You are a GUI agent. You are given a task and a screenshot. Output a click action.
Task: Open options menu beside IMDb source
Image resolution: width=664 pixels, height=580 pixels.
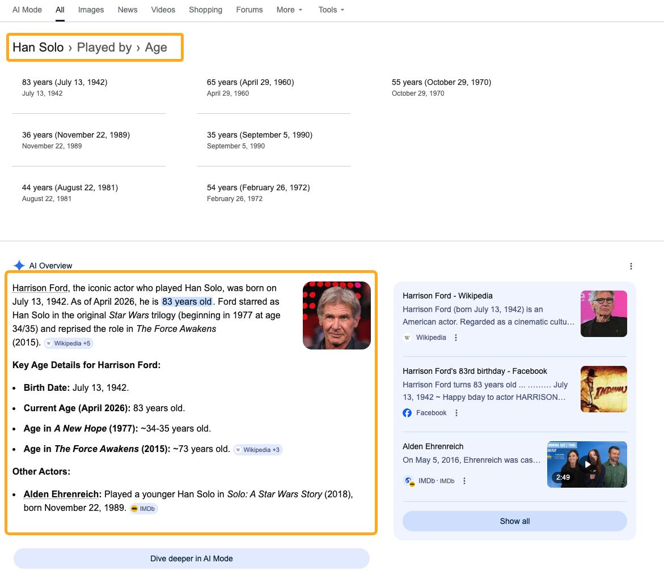tap(464, 481)
